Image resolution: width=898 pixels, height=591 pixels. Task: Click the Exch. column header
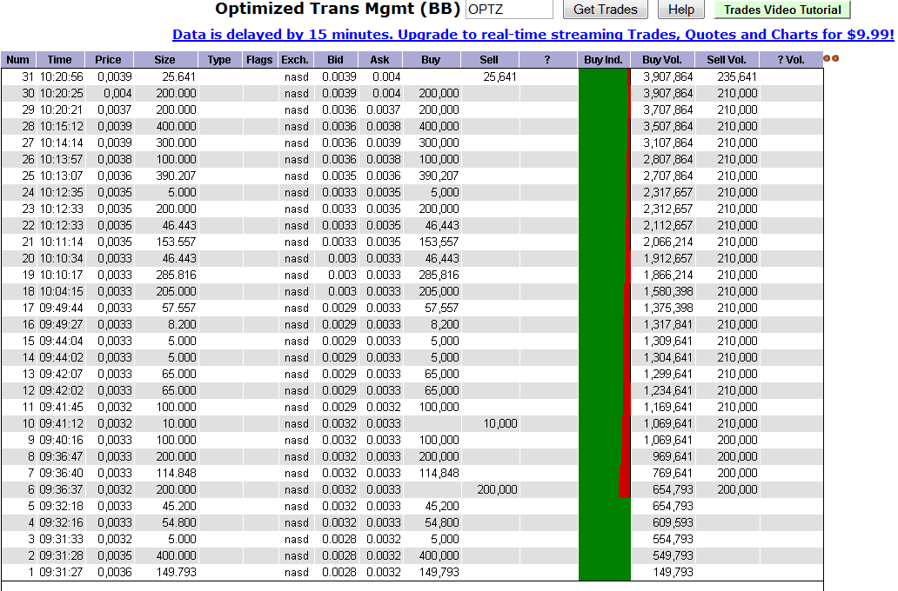click(x=295, y=60)
